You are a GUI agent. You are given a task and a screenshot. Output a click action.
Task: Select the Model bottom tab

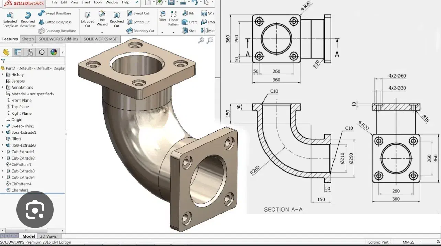point(29,236)
